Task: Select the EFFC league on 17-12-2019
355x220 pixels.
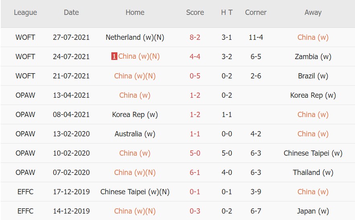Action: (25, 192)
